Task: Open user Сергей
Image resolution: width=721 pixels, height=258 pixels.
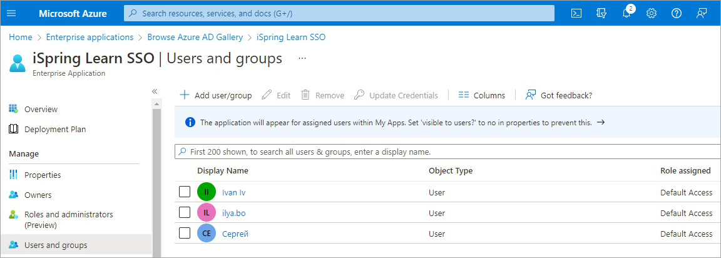Action: pos(235,234)
